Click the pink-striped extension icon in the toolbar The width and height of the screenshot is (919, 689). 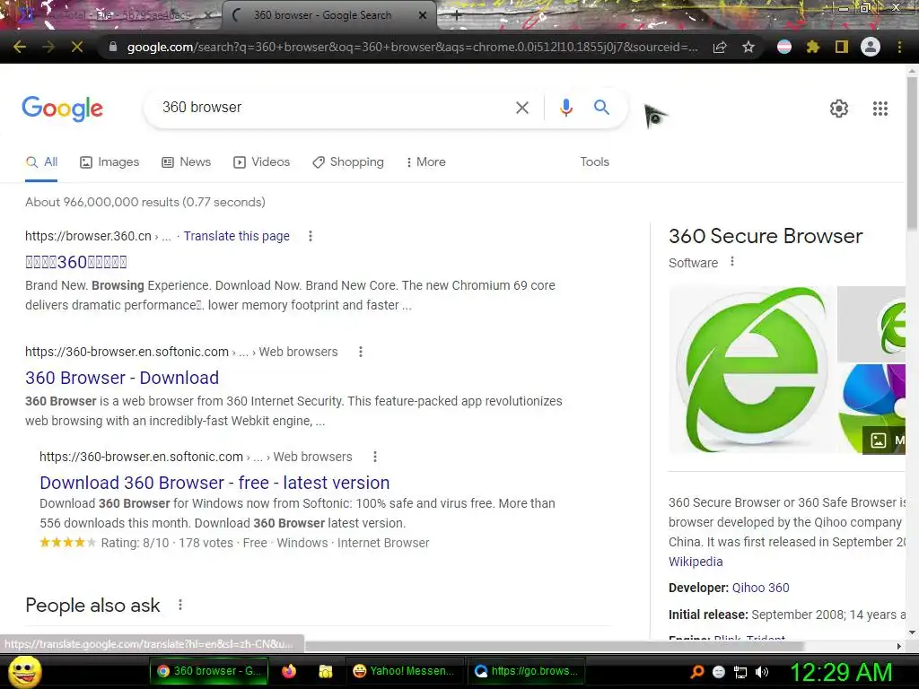[x=784, y=47]
